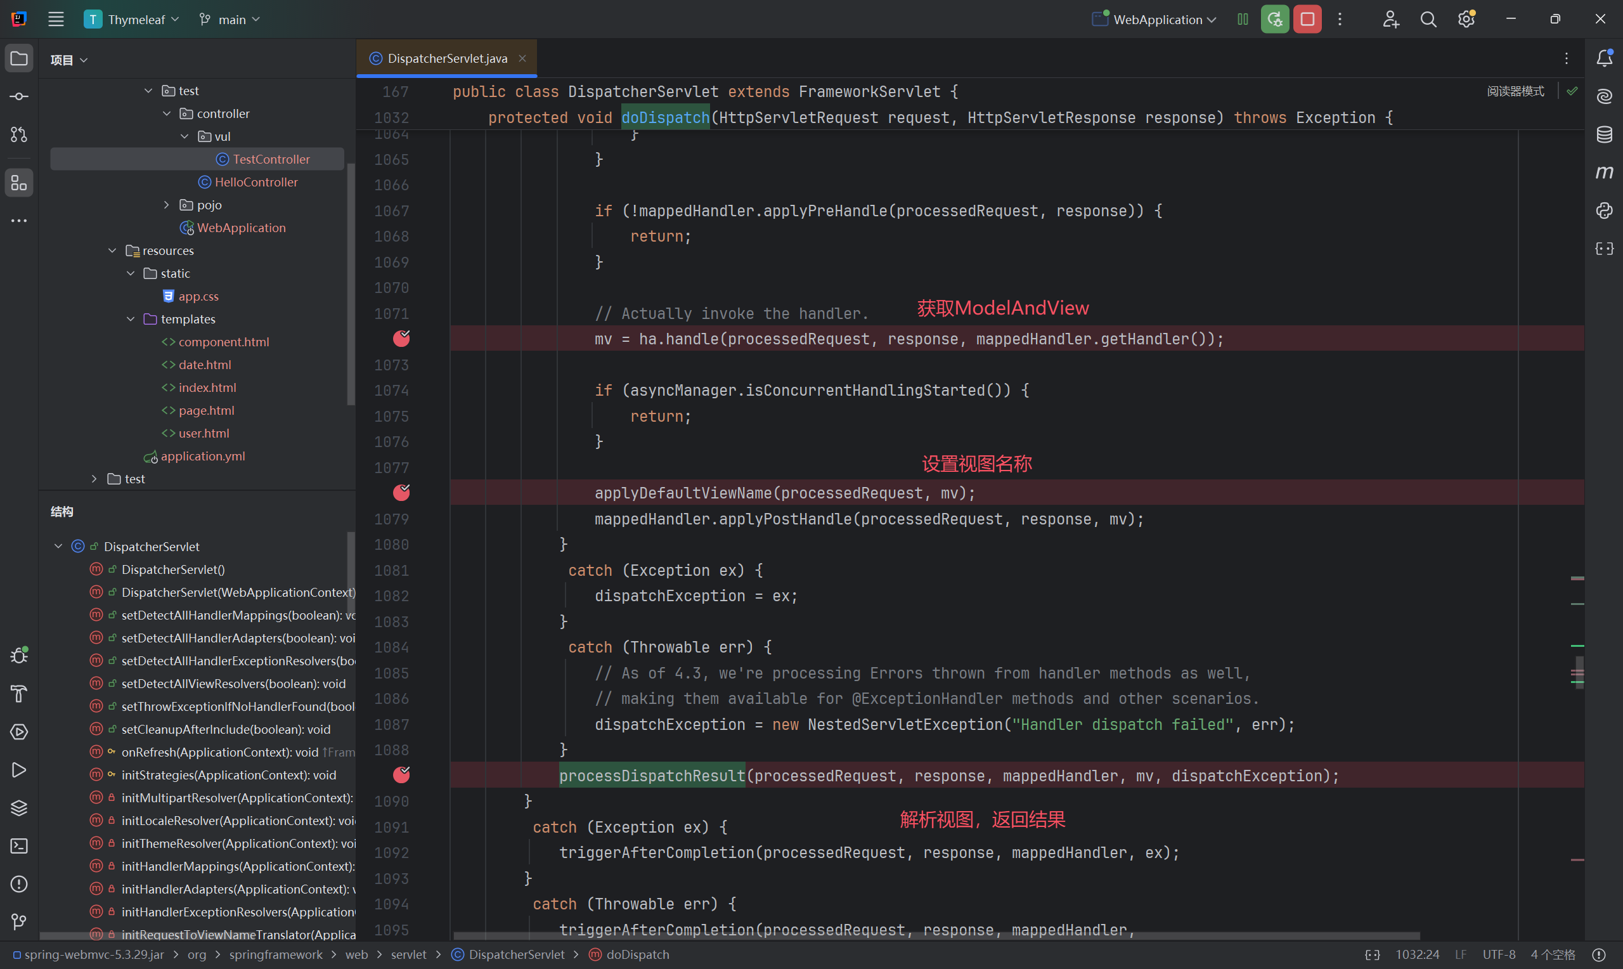This screenshot has width=1623, height=969.
Task: Open Search Everywhere magnifier icon
Action: pyautogui.click(x=1428, y=20)
